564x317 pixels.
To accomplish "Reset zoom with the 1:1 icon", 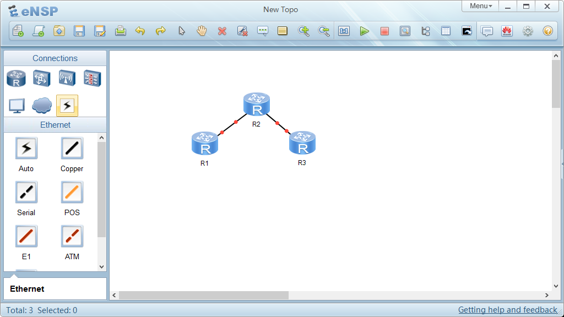I will coord(344,31).
